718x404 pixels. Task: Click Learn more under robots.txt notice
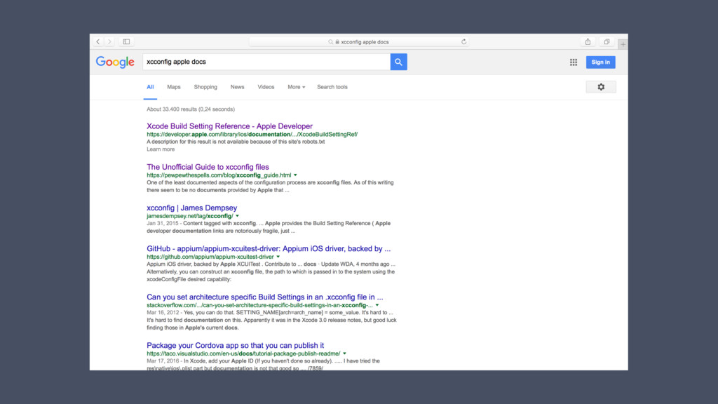(x=161, y=149)
